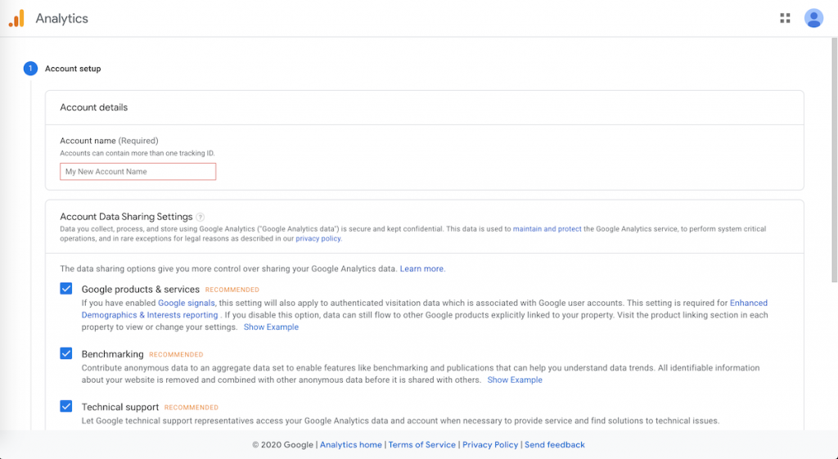838x459 pixels.
Task: Click Send feedback in the footer
Action: (554, 445)
